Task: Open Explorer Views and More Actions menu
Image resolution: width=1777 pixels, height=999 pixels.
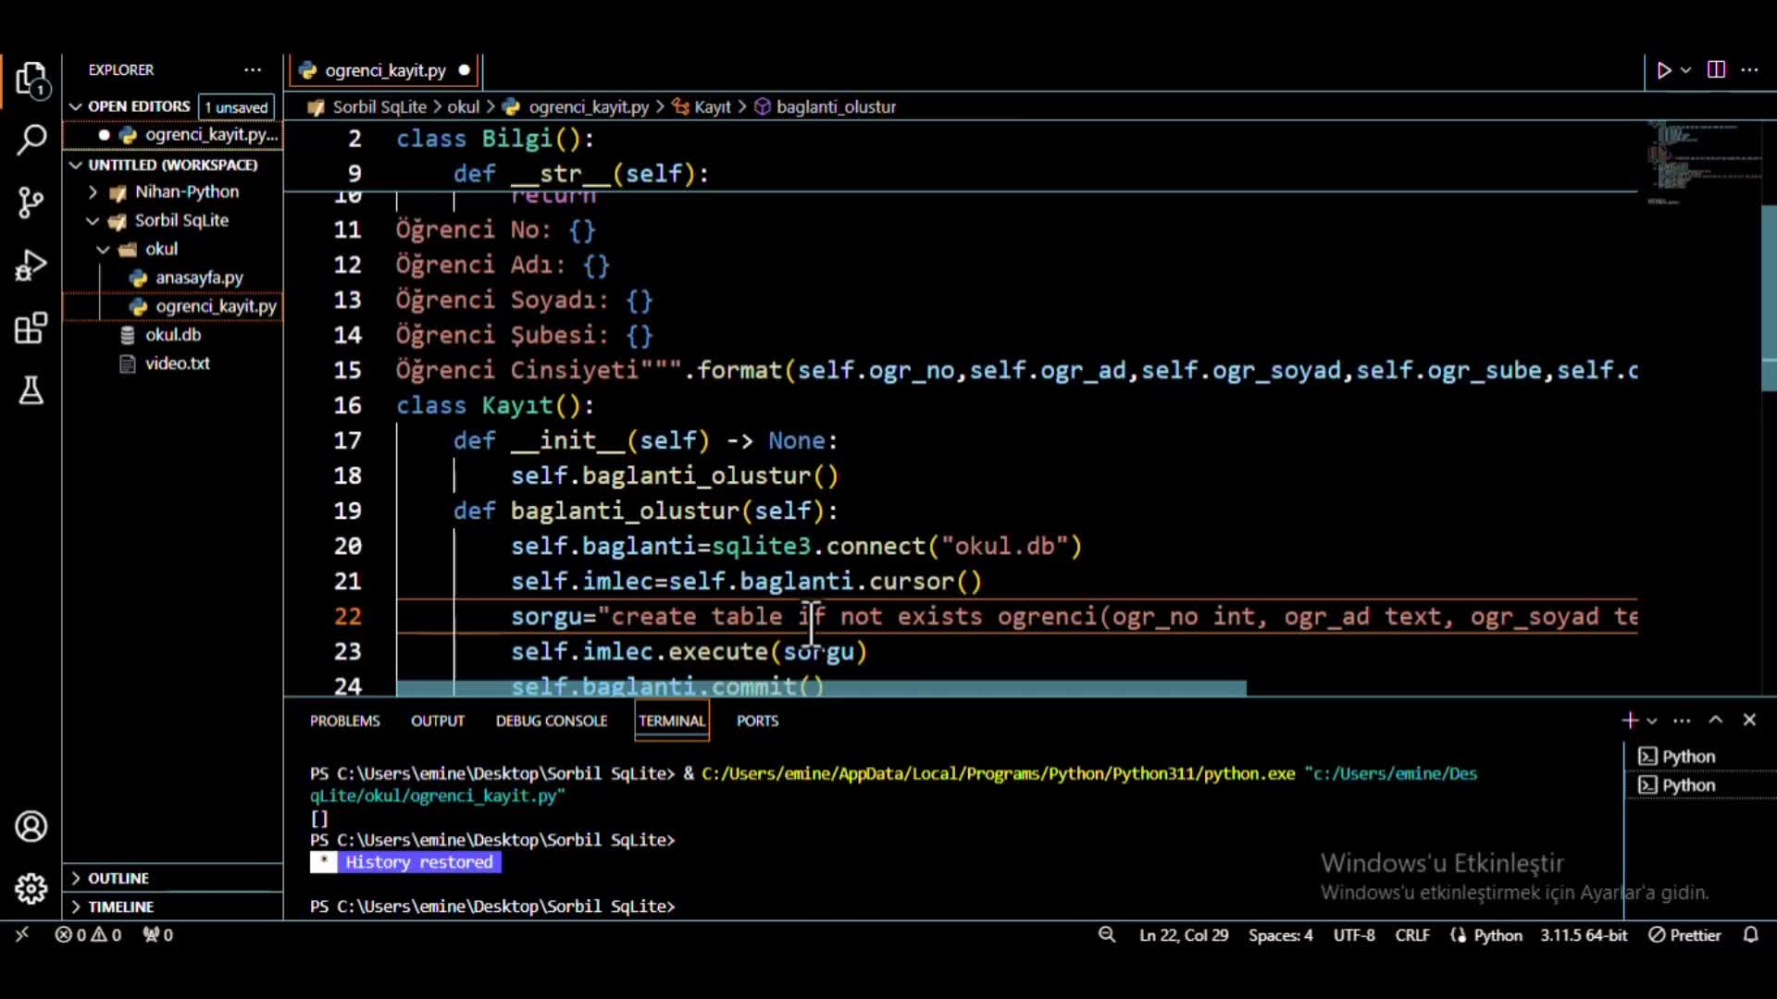Action: coord(253,70)
